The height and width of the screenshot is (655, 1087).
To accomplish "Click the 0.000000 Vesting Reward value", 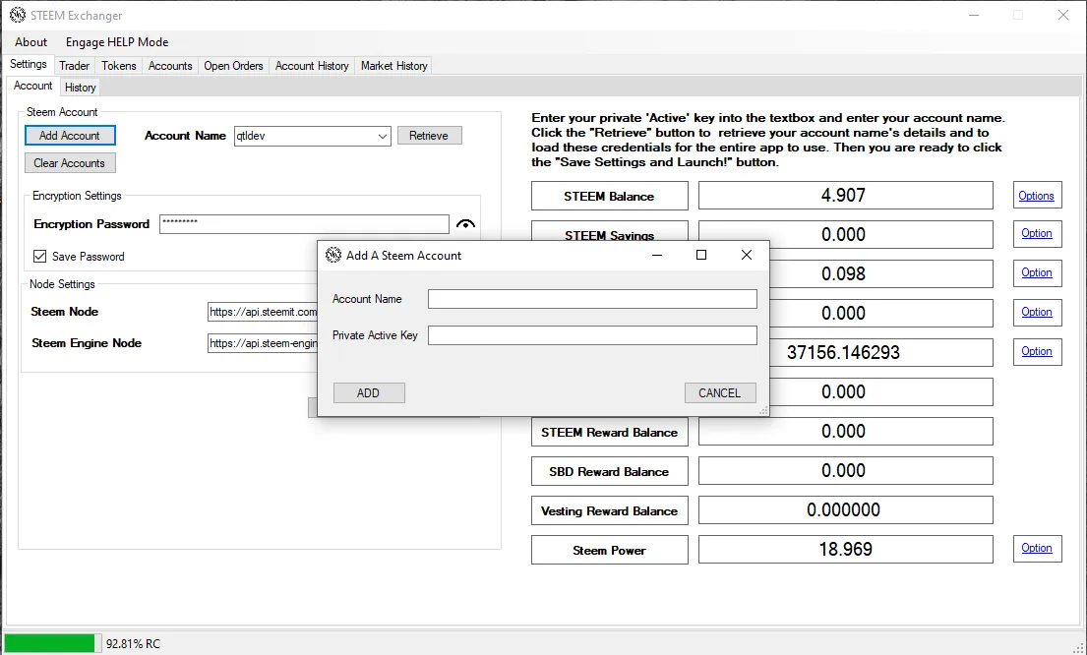I will [x=845, y=510].
